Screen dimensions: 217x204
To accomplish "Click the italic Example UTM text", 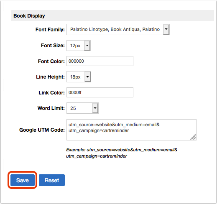I will 122,153.
